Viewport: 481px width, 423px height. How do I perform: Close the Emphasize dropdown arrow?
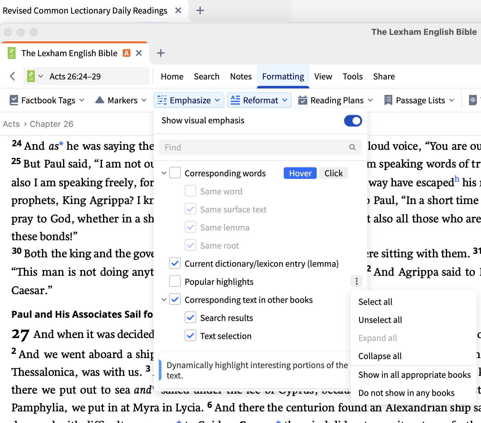217,100
